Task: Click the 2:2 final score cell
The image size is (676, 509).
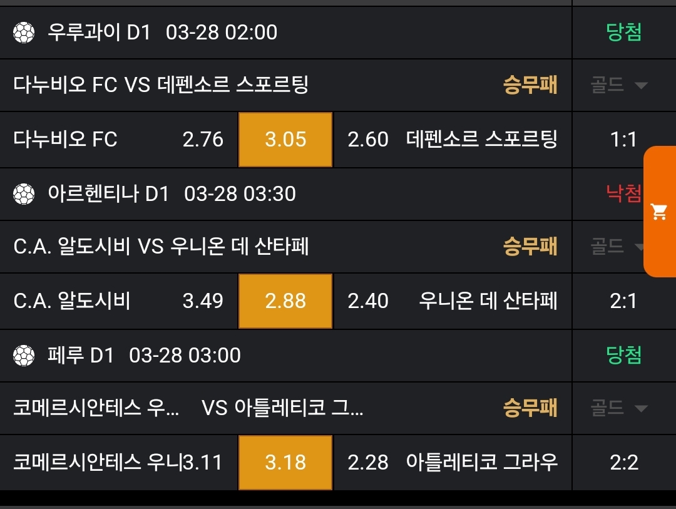Action: [x=623, y=463]
